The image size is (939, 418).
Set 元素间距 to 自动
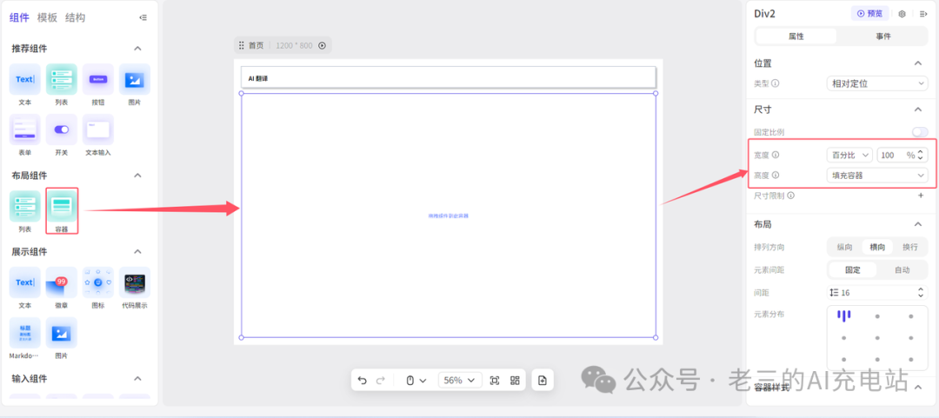point(902,269)
